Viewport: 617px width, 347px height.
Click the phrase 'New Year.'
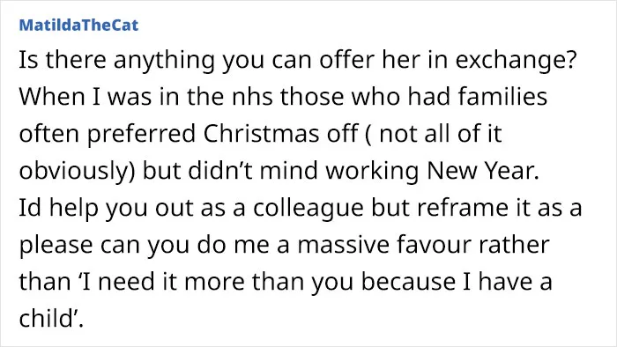(483, 171)
